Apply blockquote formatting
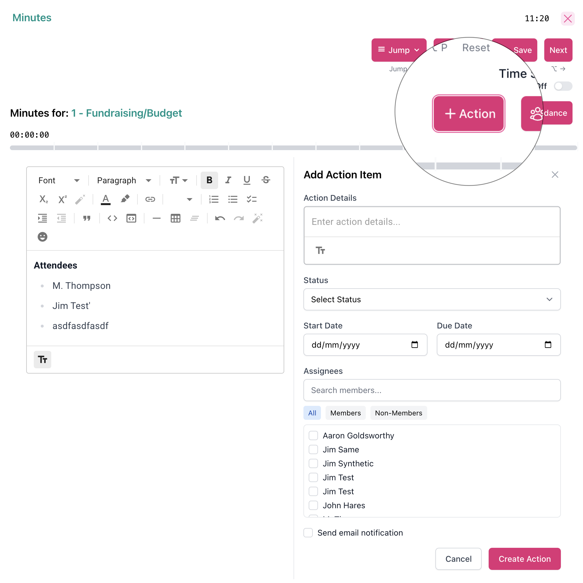 [87, 218]
